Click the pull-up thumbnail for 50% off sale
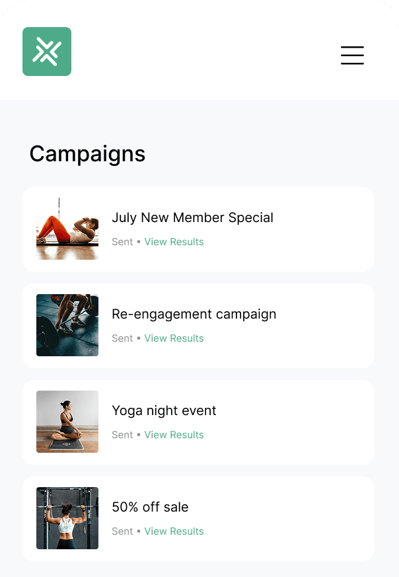The width and height of the screenshot is (399, 577). point(67,518)
